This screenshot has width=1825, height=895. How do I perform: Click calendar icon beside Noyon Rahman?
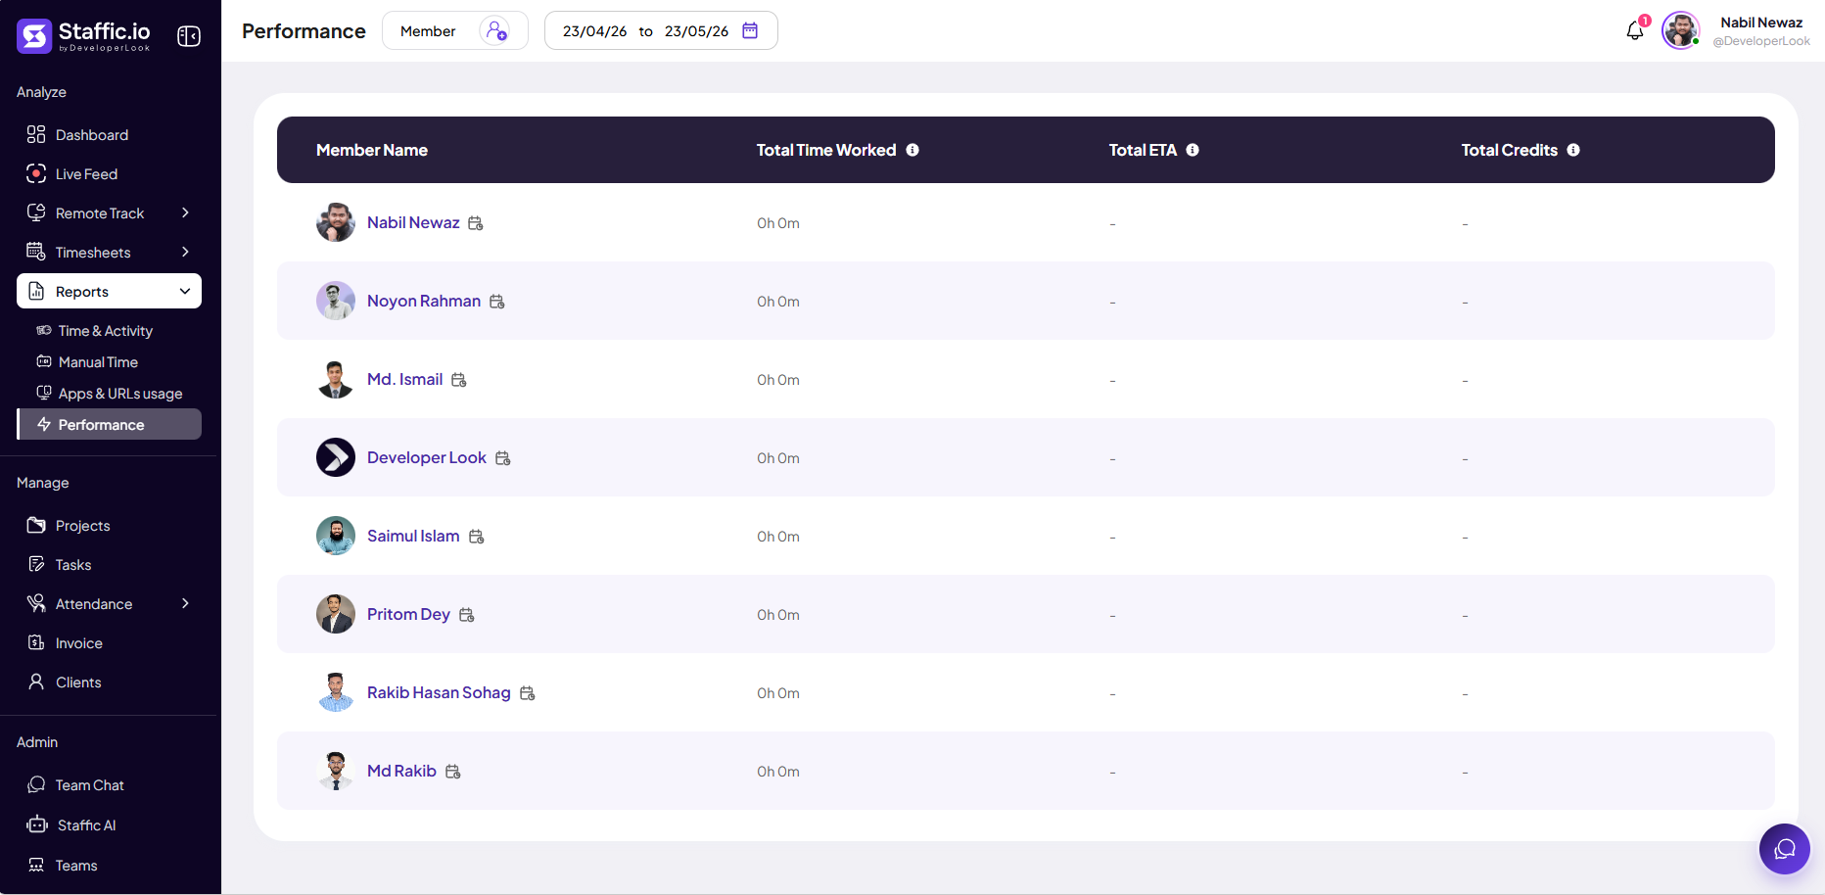click(497, 302)
